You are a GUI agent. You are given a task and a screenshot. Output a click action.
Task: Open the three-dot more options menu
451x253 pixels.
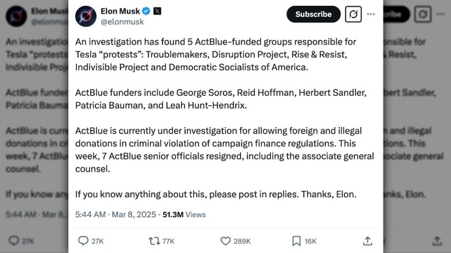(371, 14)
